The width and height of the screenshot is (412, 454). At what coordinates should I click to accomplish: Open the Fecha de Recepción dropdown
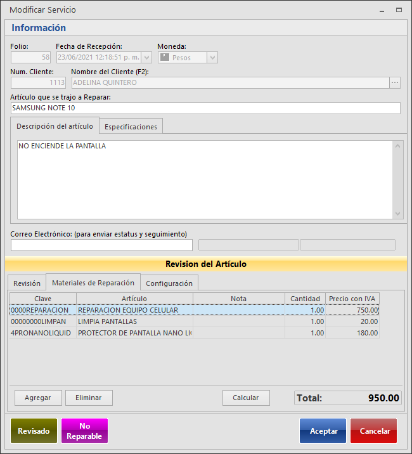point(147,58)
